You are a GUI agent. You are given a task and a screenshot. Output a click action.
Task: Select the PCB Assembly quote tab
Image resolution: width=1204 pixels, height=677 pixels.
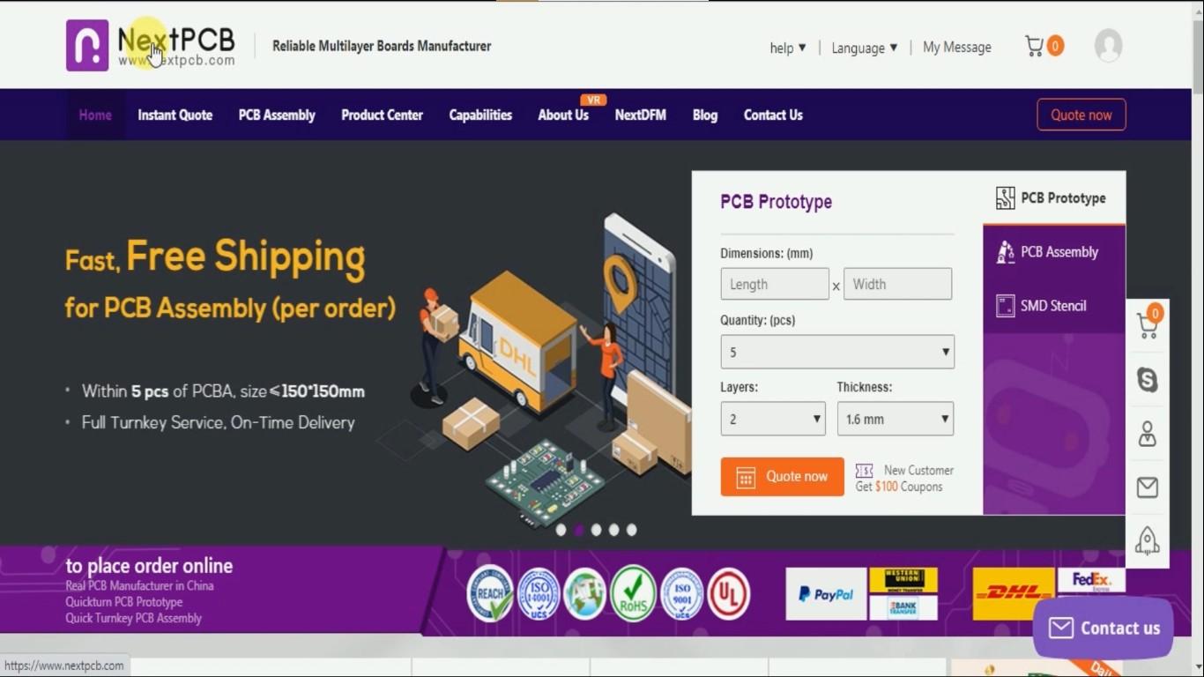1054,252
